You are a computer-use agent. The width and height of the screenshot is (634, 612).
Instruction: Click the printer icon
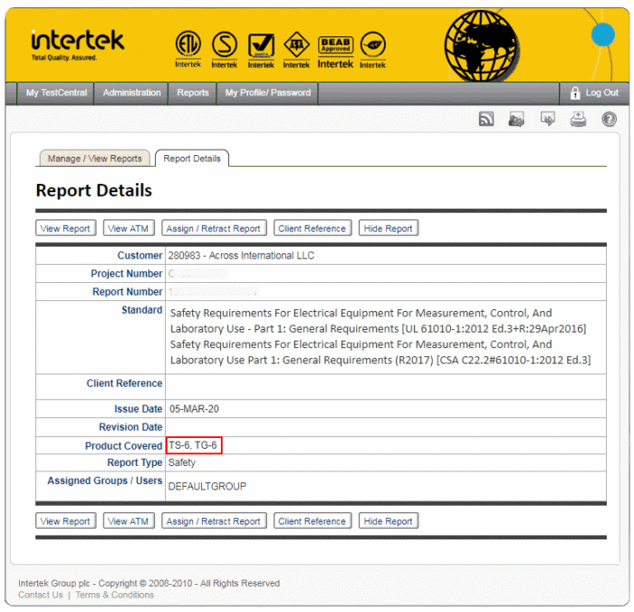578,120
